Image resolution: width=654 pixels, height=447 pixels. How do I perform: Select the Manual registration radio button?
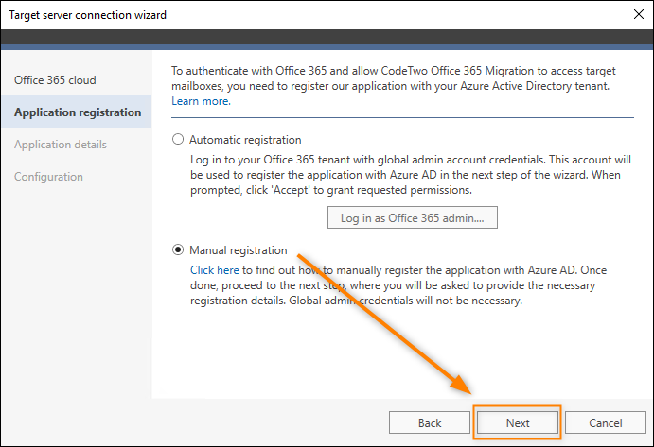click(x=178, y=249)
